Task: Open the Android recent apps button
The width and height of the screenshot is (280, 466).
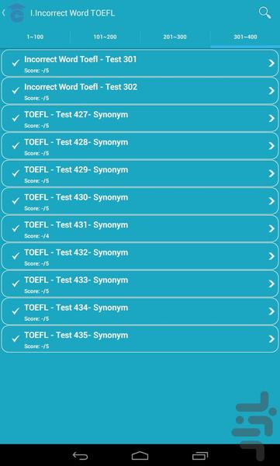Action: click(x=200, y=456)
